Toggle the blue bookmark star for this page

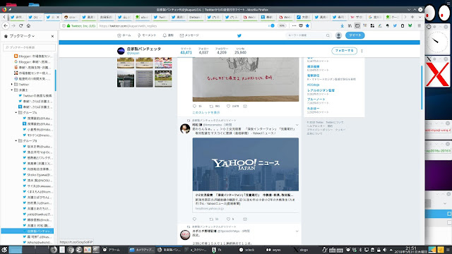pos(307,25)
